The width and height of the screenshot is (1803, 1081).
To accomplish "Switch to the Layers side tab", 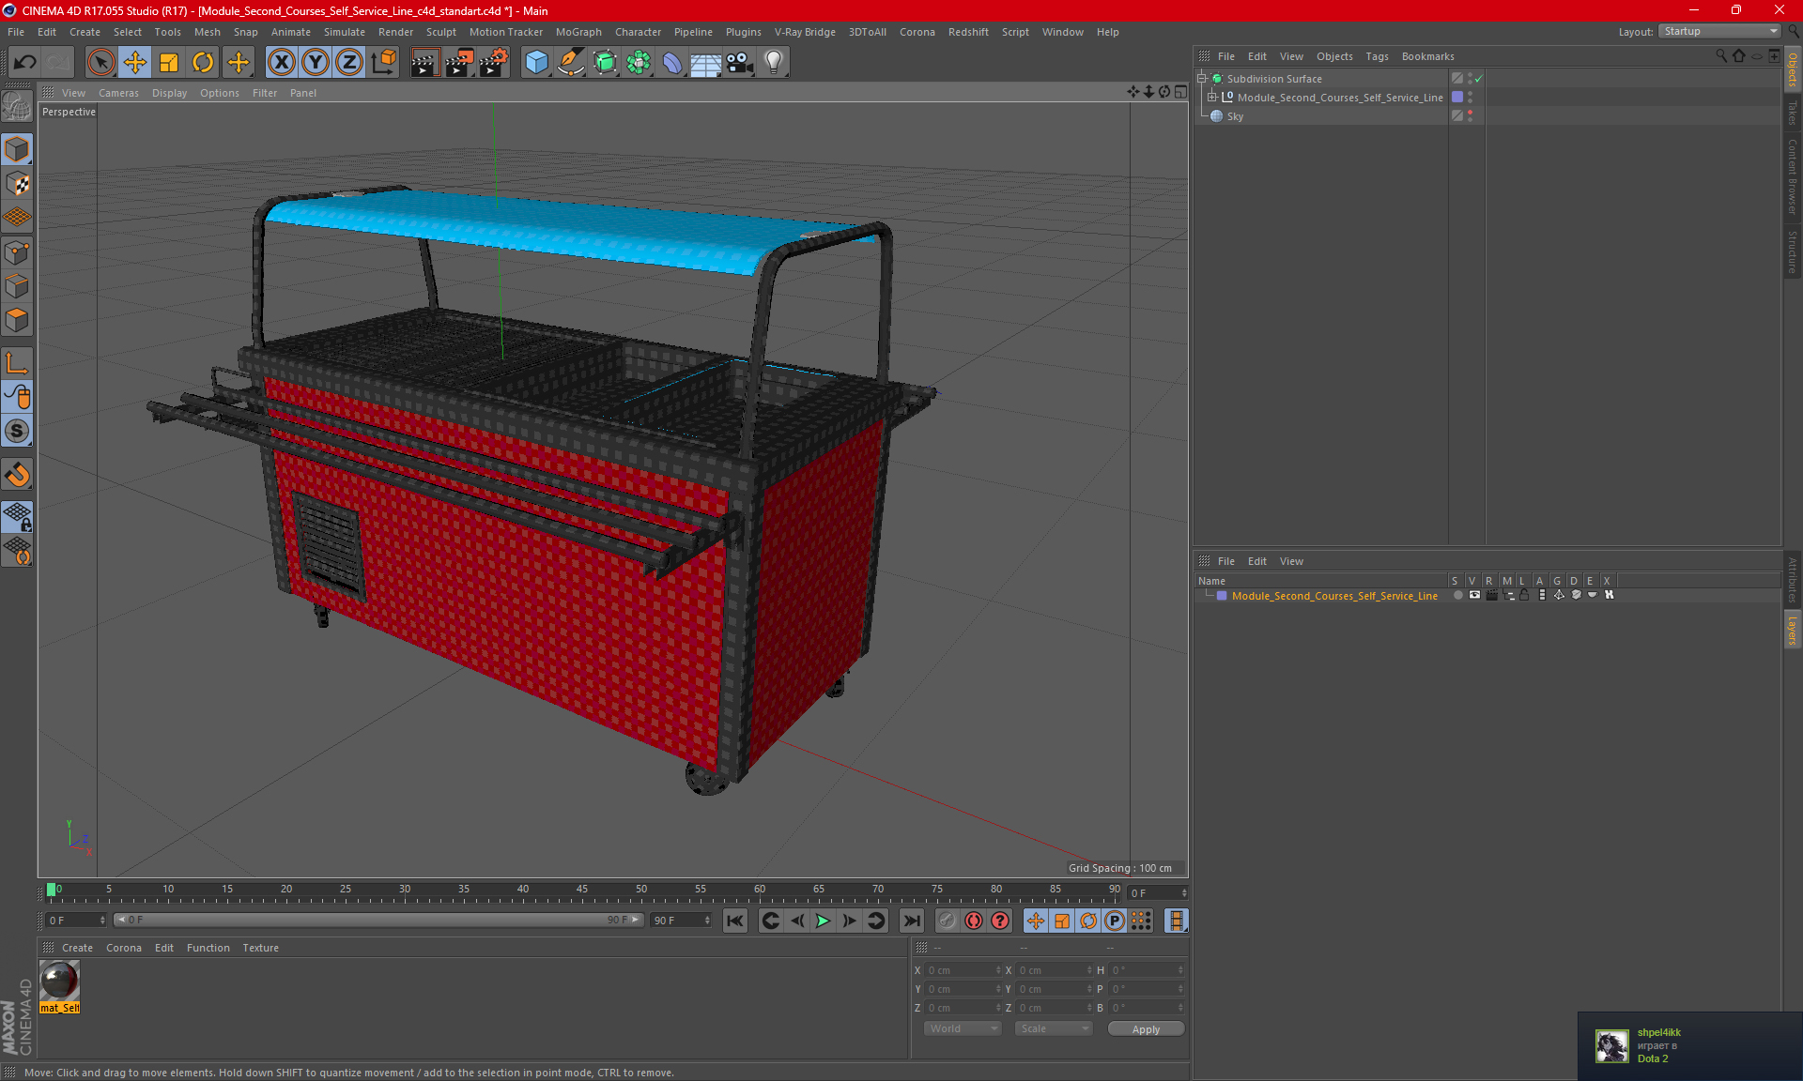I will (x=1792, y=630).
